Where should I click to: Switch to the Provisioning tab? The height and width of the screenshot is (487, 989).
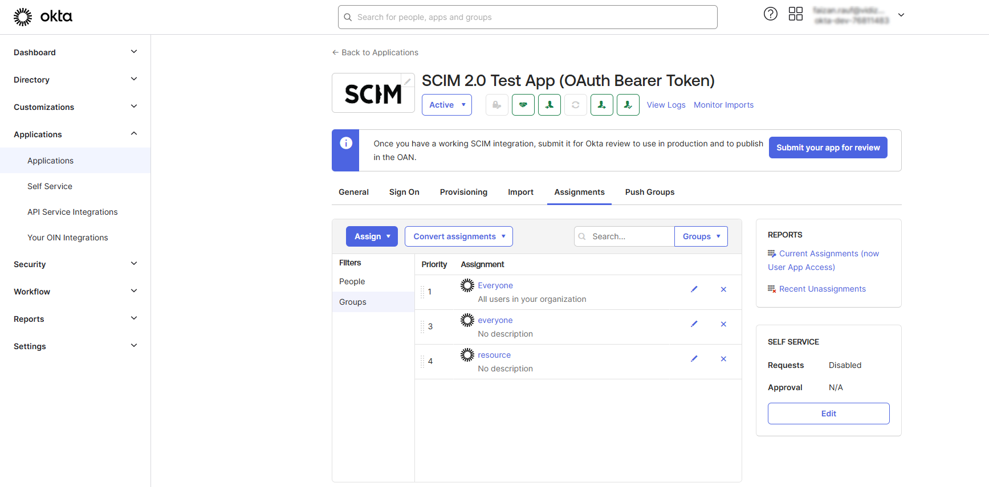(463, 193)
